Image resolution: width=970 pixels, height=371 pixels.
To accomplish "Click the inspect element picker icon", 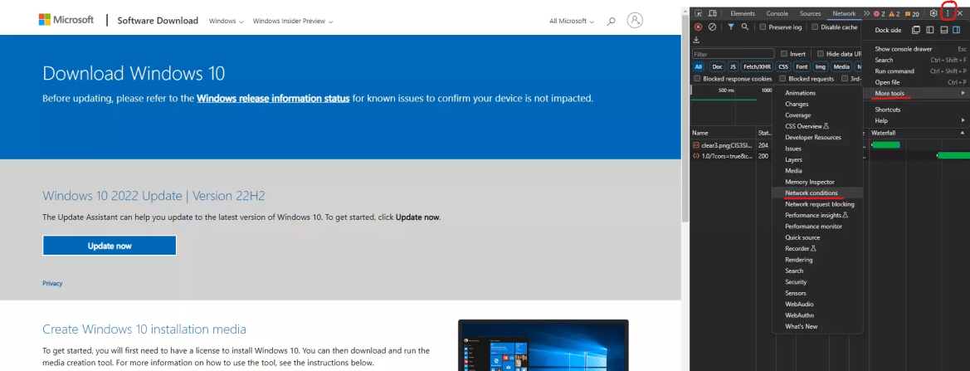I will [x=699, y=13].
